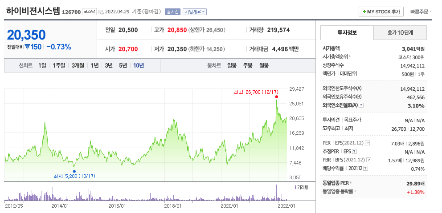Image resolution: width=442 pixels, height=213 pixels.
Task: Click the help icon next to 외국인소진율(B/A)
Action: [361, 105]
